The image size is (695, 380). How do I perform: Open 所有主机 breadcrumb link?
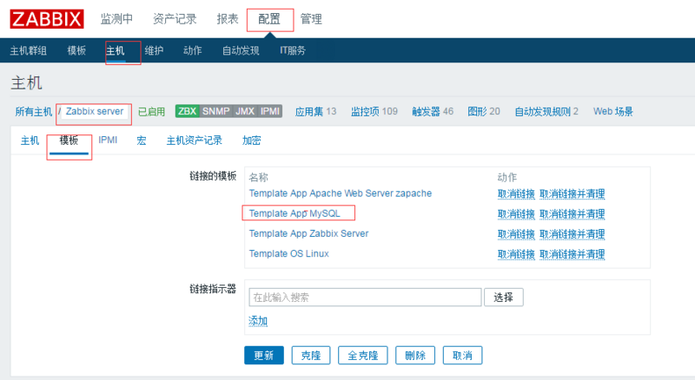[x=34, y=112]
